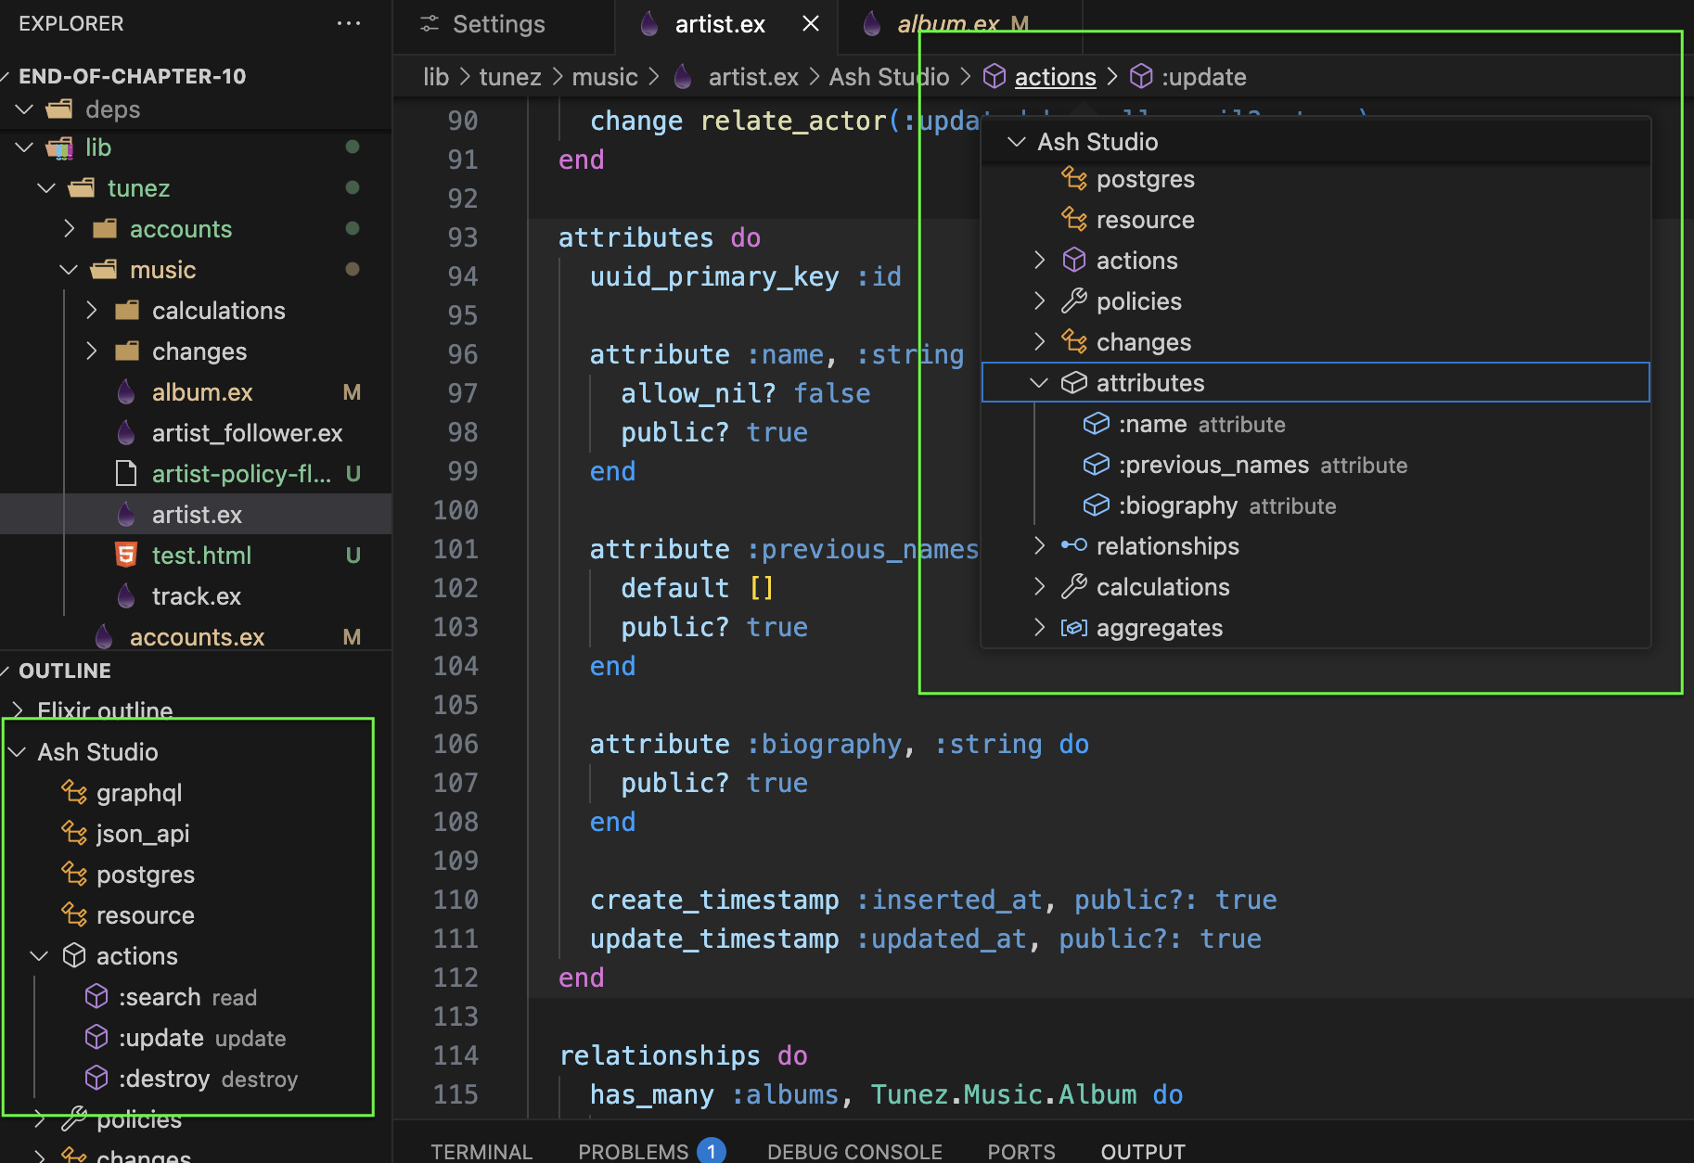Collapse the attributes node in dropdown
The width and height of the screenshot is (1694, 1163).
(1039, 383)
